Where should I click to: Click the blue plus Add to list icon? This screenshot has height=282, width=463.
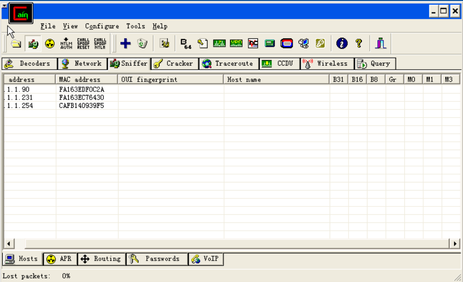point(125,43)
